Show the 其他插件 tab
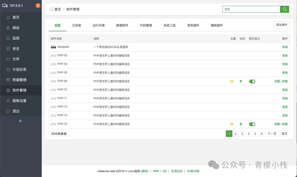Viewport: 297px width, 177px height. click(x=193, y=25)
